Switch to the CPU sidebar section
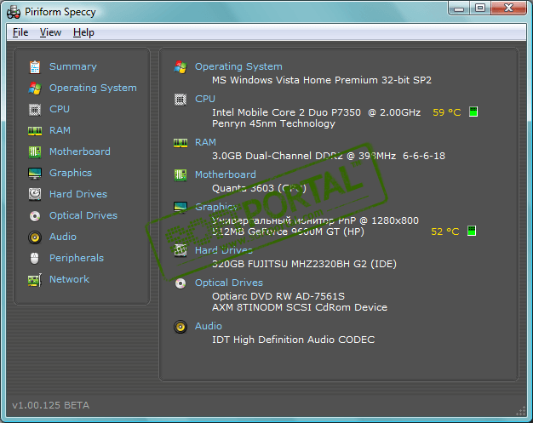Viewport: 533px width, 423px height. tap(60, 109)
